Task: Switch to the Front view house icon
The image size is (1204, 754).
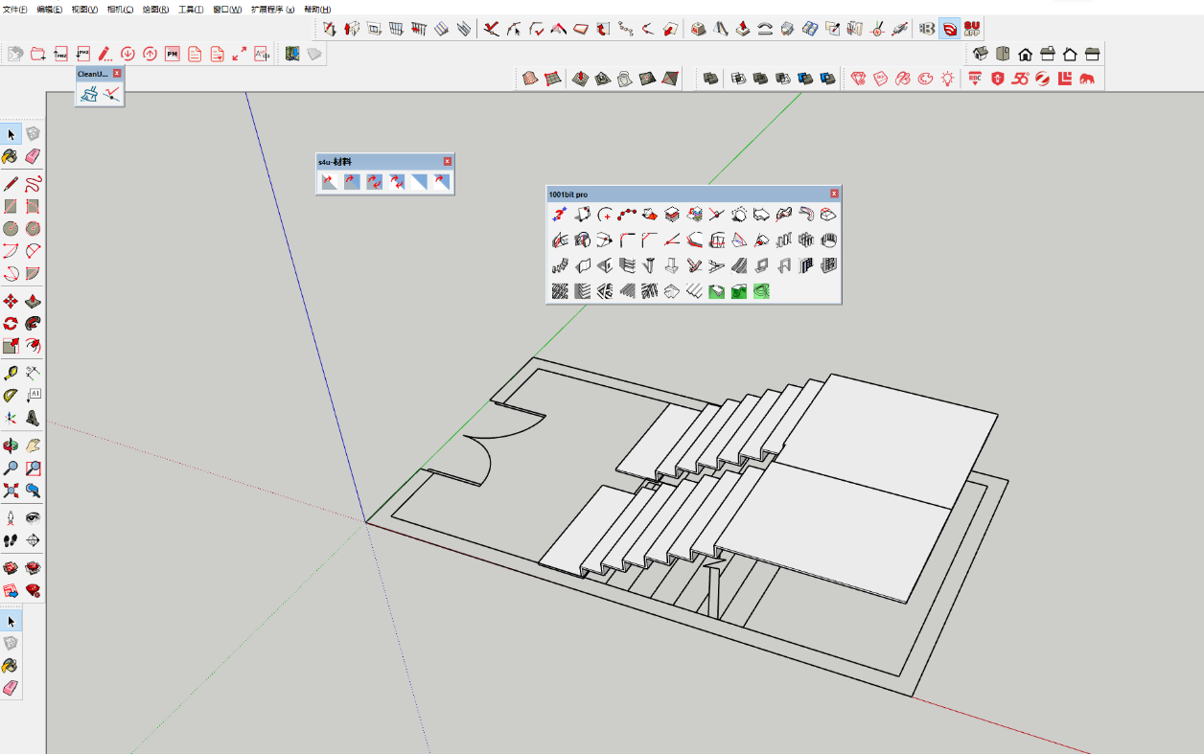Action: (1025, 54)
